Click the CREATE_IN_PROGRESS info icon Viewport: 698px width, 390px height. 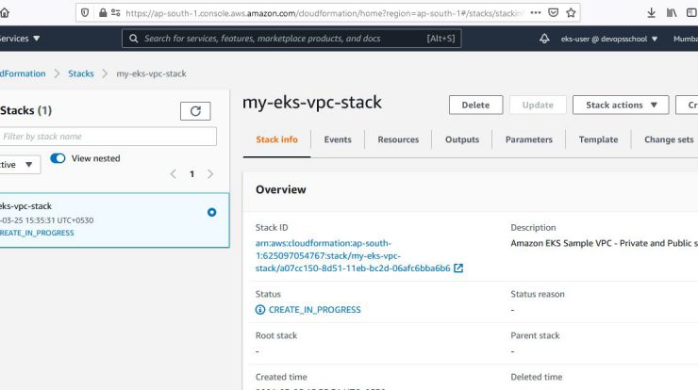[260, 310]
